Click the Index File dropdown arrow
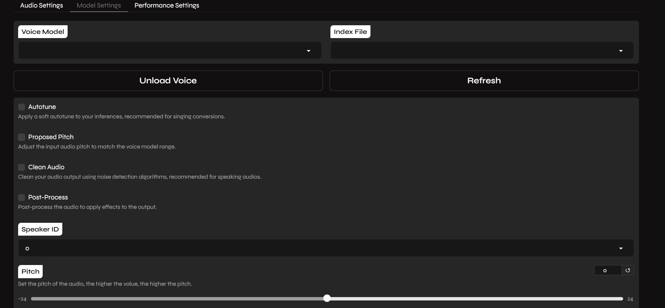Screen dimensions: 665x308 click(621, 51)
